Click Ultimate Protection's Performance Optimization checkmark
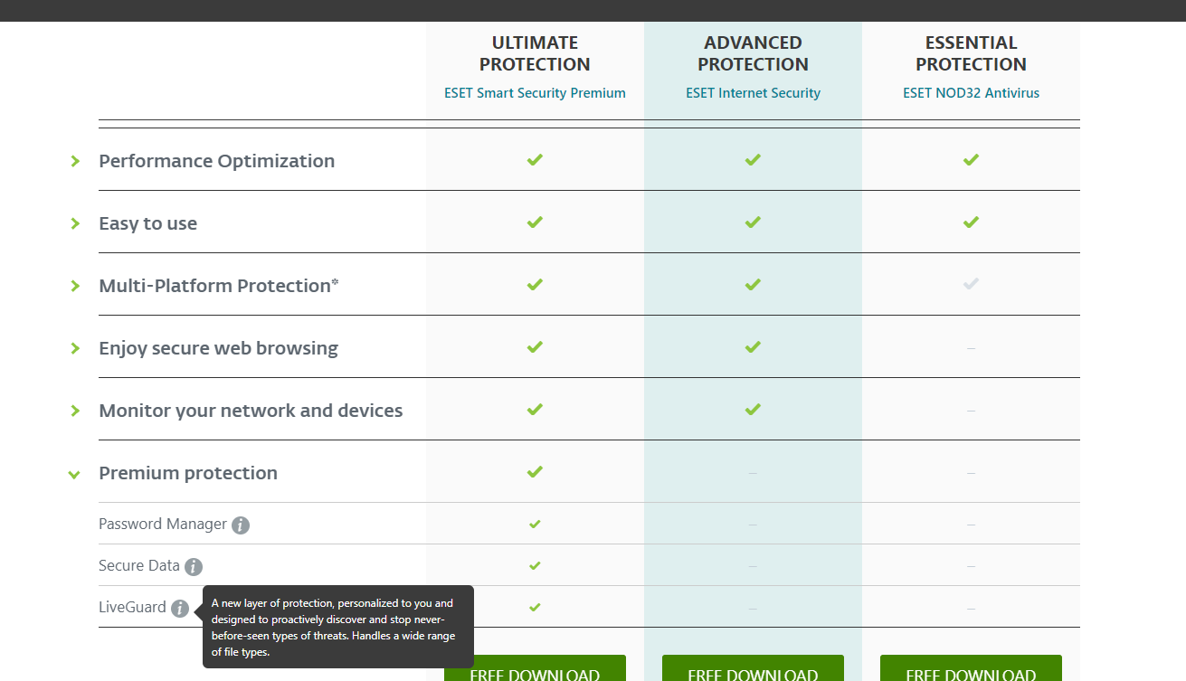1186x681 pixels. 535,160
